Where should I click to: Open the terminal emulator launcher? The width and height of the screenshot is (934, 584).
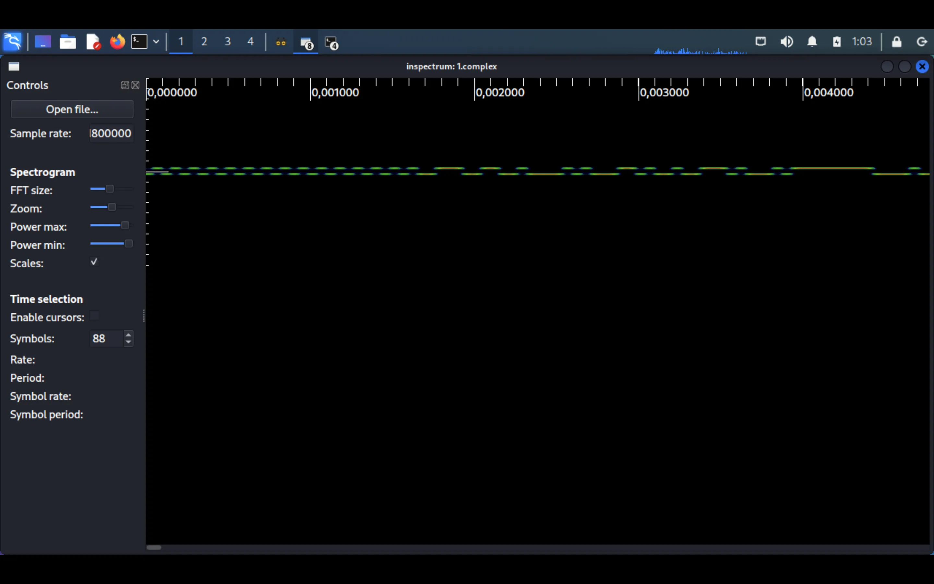(139, 42)
